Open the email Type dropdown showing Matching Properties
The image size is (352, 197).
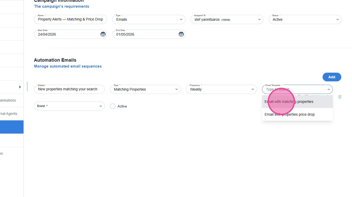(x=145, y=89)
